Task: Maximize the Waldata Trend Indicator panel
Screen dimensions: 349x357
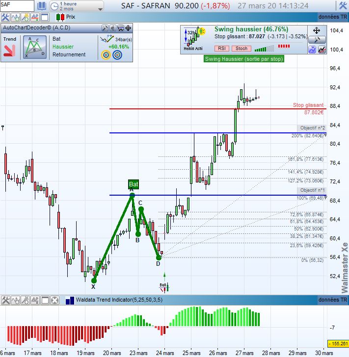Action: (45, 300)
